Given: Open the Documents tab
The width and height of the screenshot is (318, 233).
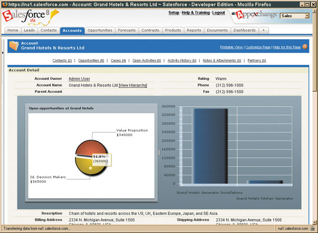Looking at the screenshot, I should point(218,30).
